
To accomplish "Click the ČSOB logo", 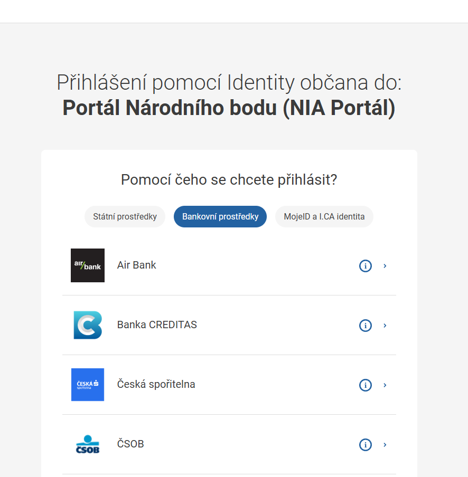I will [87, 444].
